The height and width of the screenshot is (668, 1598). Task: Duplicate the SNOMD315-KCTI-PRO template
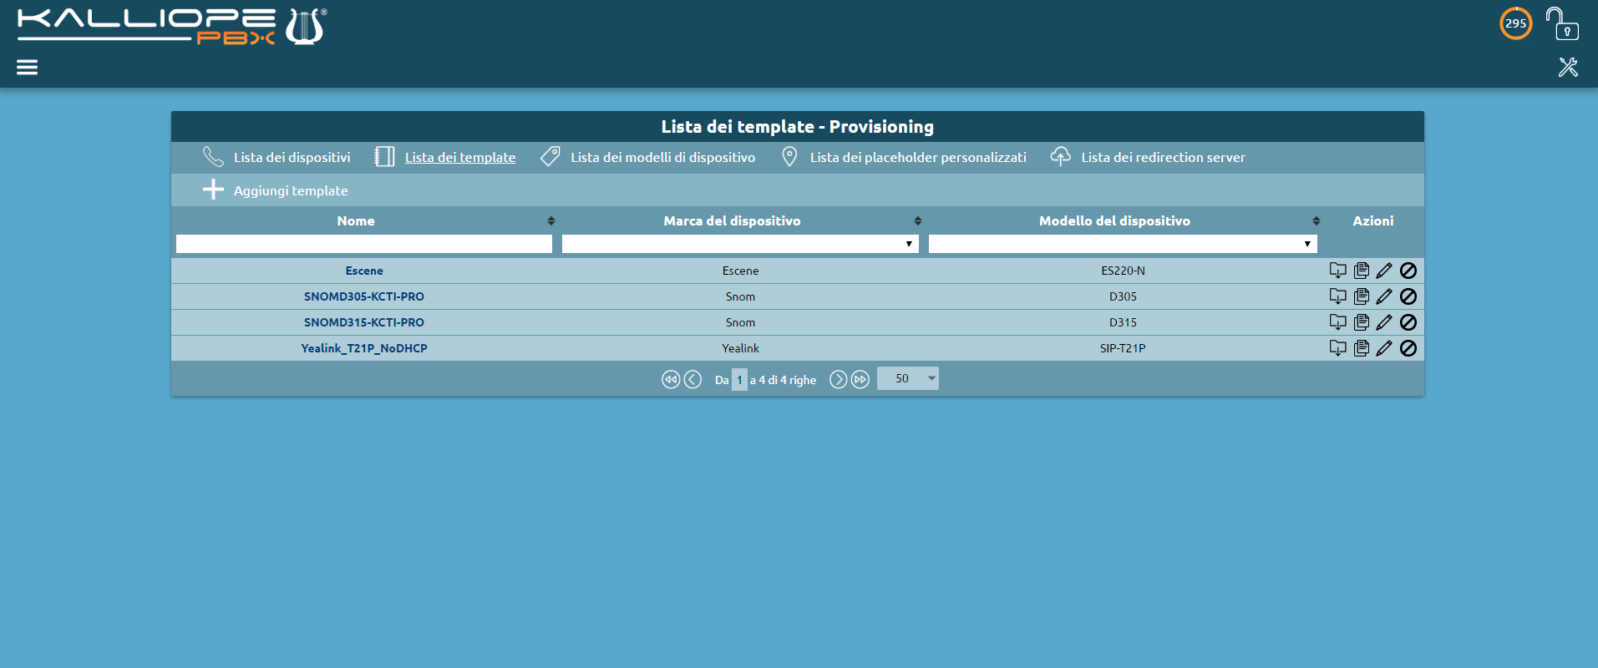[1362, 322]
